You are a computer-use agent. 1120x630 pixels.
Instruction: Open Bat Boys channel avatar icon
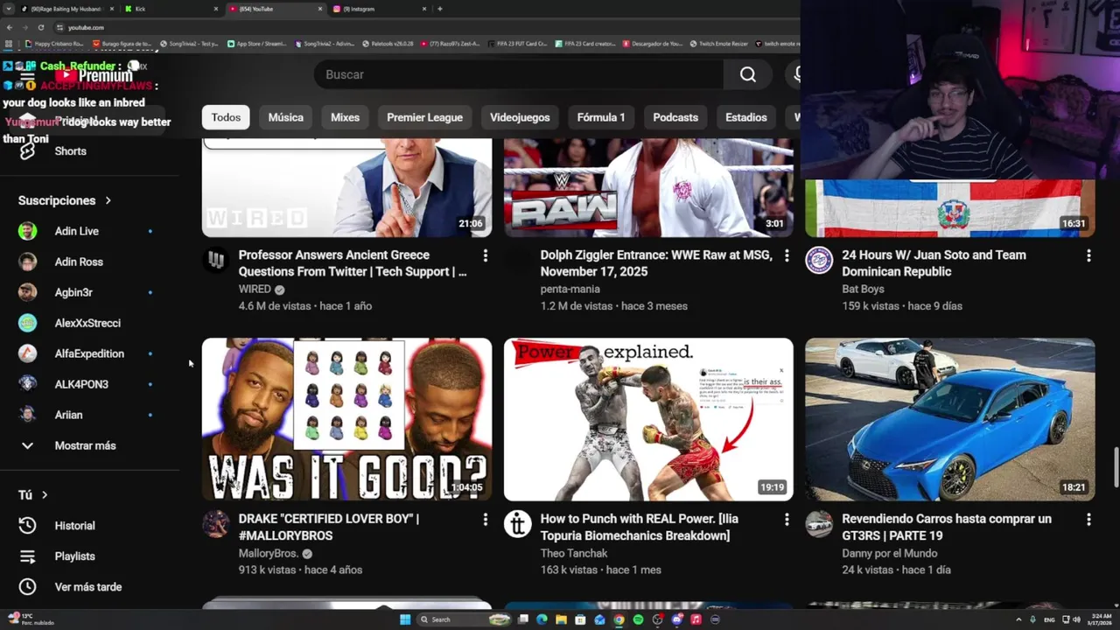click(x=819, y=260)
